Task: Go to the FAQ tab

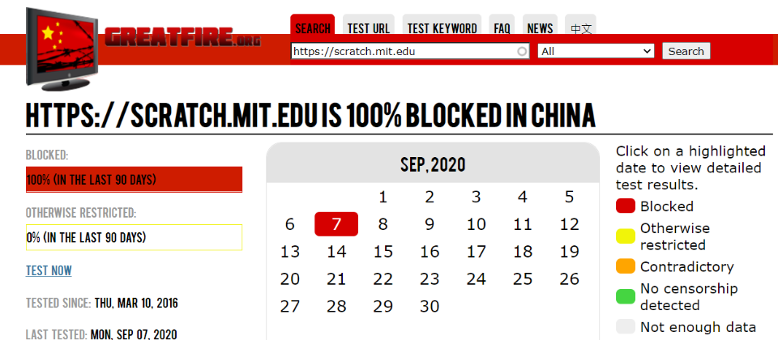Action: (x=502, y=28)
